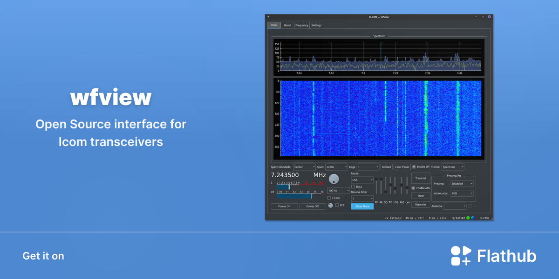Open the Theme Spectrum dropdown
This screenshot has height=279, width=559.
(453, 167)
